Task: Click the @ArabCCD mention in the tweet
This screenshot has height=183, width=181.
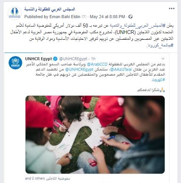Action: 97,64
